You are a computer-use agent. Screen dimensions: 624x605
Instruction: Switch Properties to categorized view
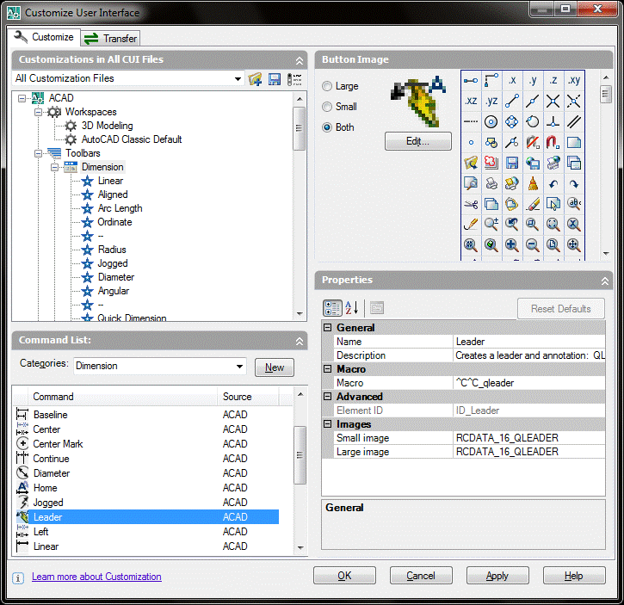coord(332,308)
